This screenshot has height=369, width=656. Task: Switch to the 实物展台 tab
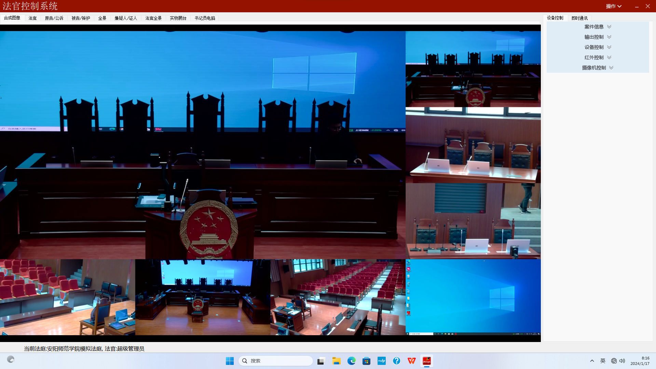click(178, 18)
